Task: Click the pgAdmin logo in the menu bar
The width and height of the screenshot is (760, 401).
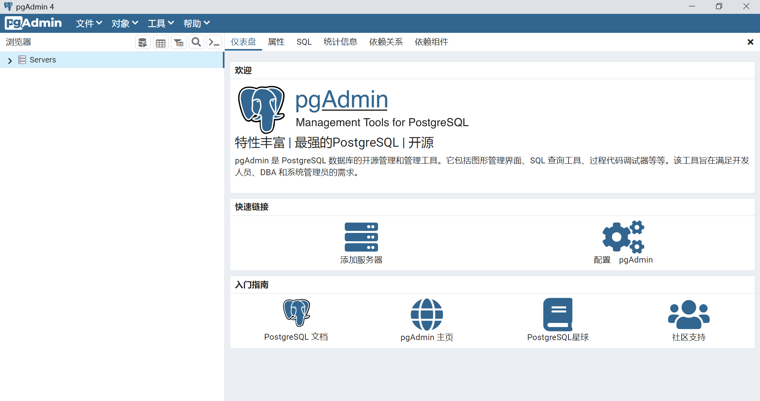Action: point(34,23)
